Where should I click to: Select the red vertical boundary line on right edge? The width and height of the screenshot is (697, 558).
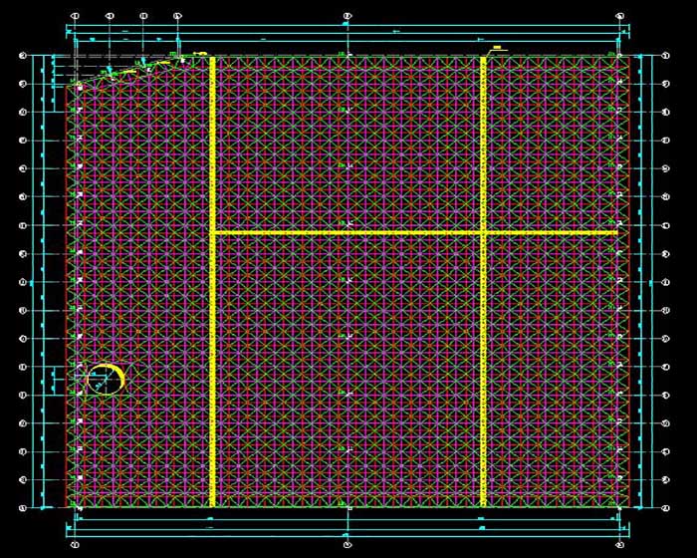click(x=629, y=299)
